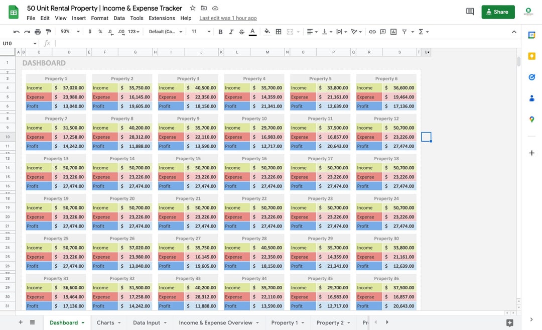Screen dimensions: 542x330
Task: Merge cells with the merge icon
Action: click(290, 31)
